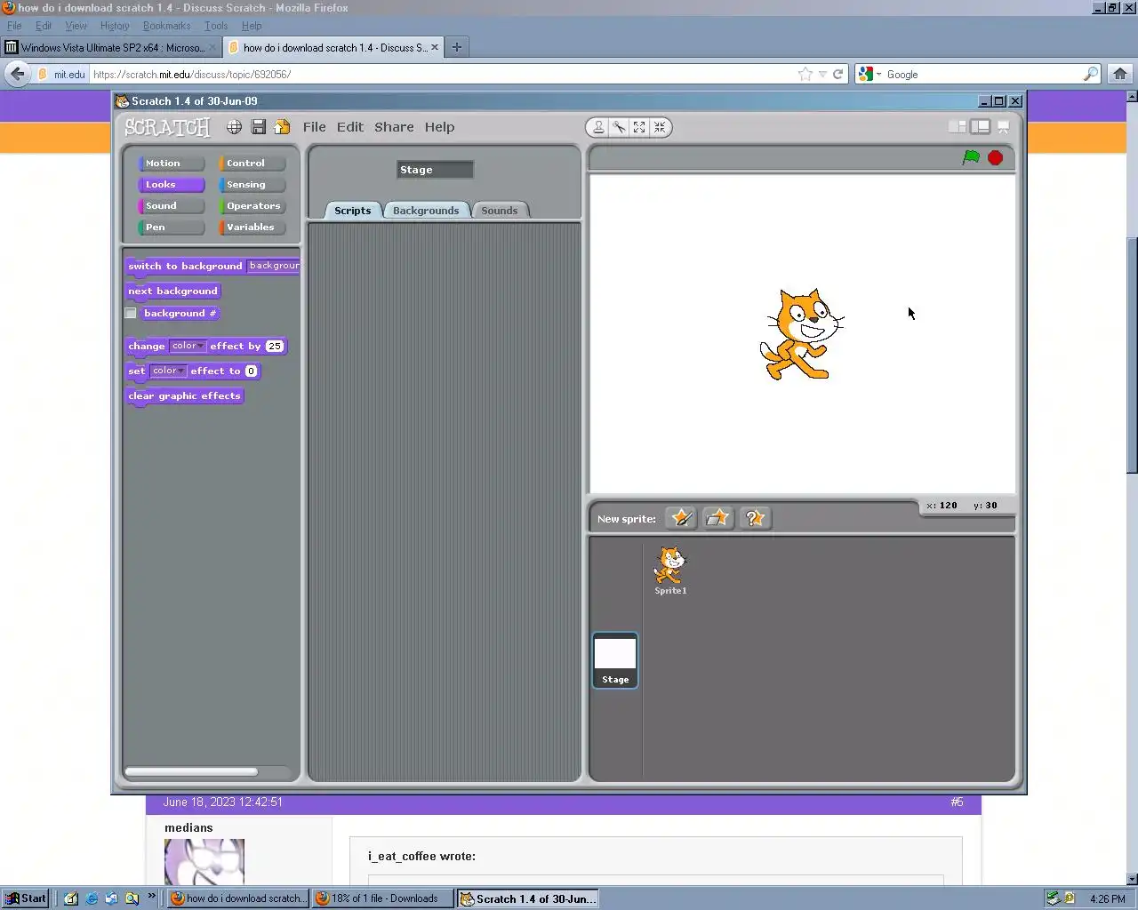Select the Looks block category
Image resolution: width=1138 pixels, height=910 pixels.
point(171,185)
